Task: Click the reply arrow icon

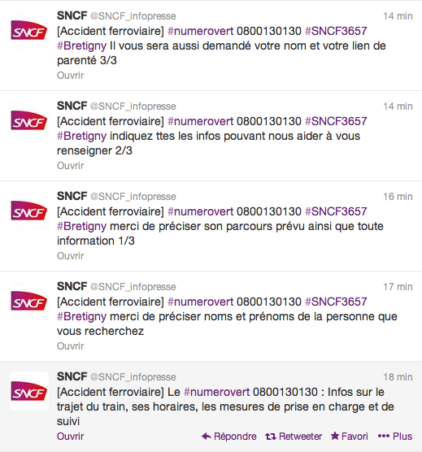Action: click(207, 437)
